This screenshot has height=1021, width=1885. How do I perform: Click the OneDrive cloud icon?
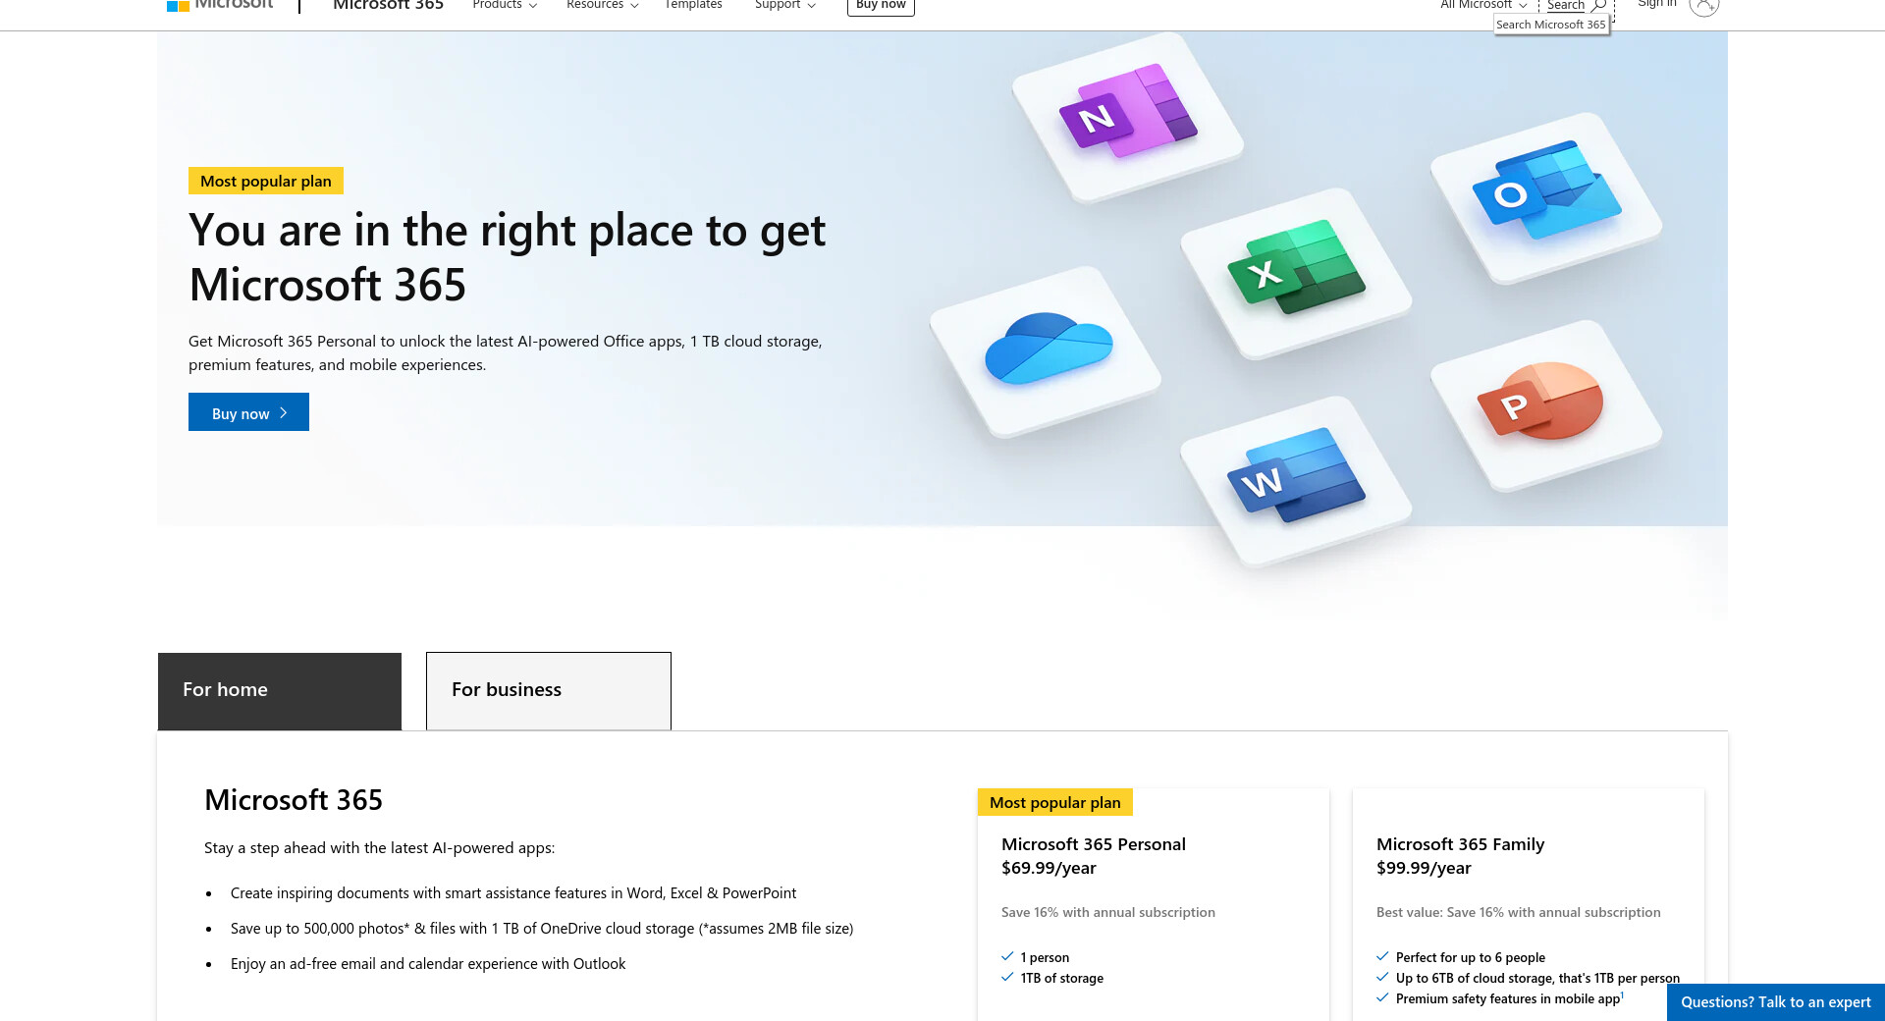1049,348
